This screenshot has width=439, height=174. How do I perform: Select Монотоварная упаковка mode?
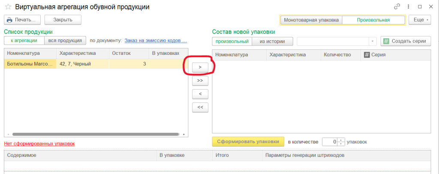click(311, 20)
